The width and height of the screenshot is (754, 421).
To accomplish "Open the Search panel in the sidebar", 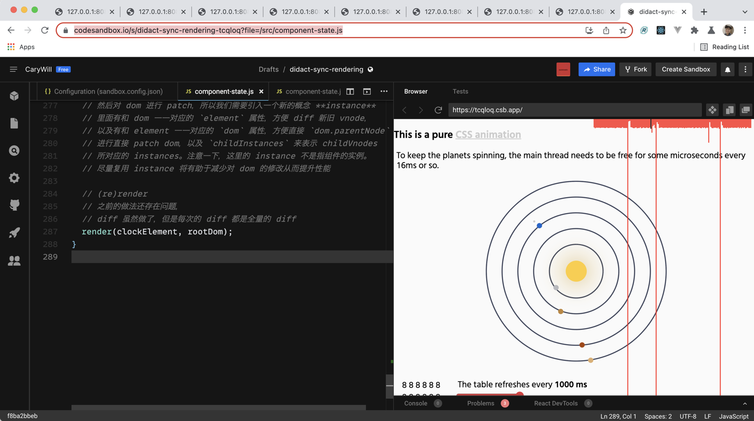I will 14,150.
